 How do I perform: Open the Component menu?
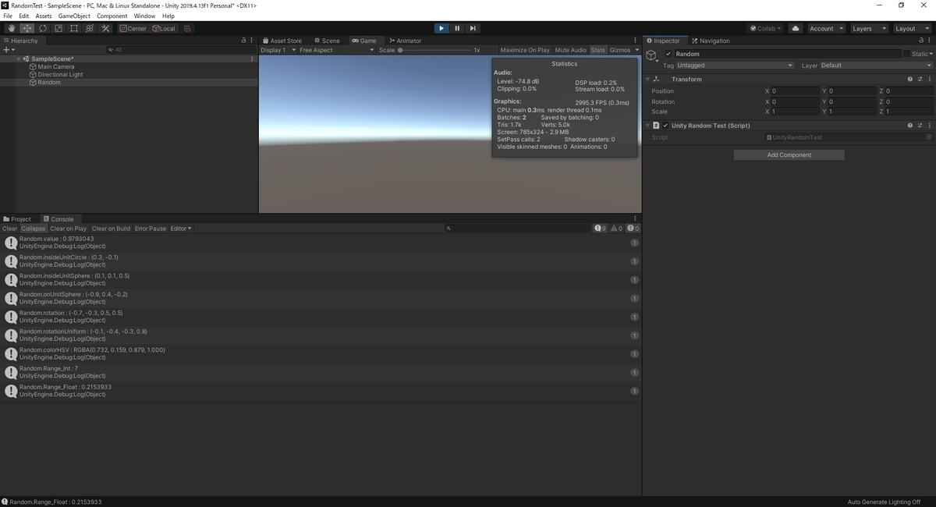(112, 16)
